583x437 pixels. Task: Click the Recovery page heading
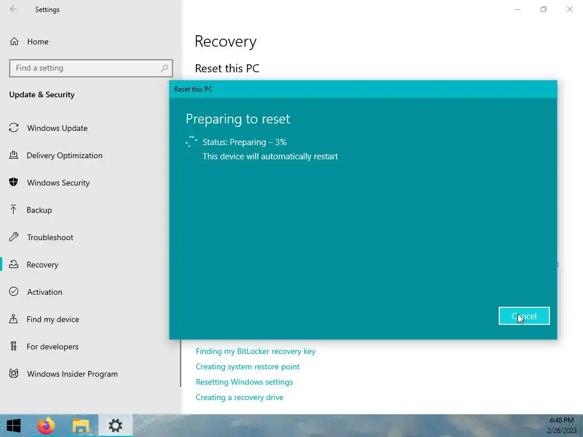225,41
